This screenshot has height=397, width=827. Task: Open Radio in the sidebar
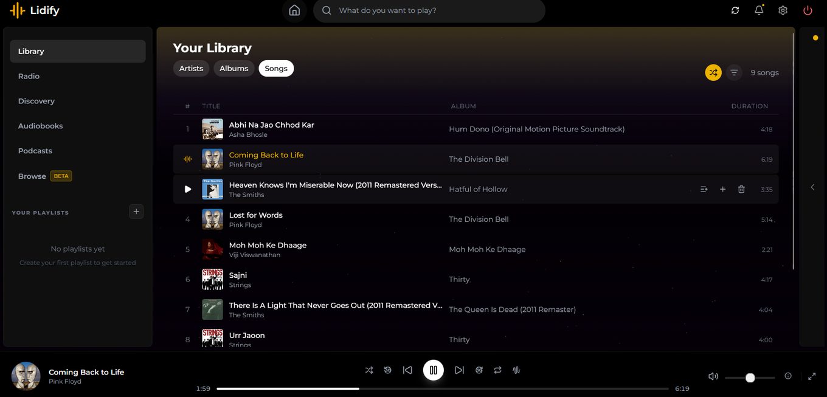click(78, 76)
